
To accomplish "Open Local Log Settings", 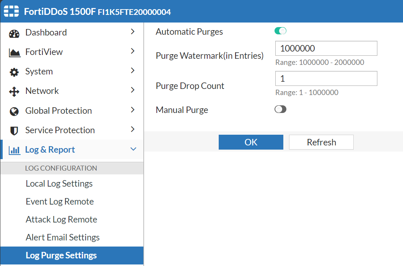I will click(59, 184).
